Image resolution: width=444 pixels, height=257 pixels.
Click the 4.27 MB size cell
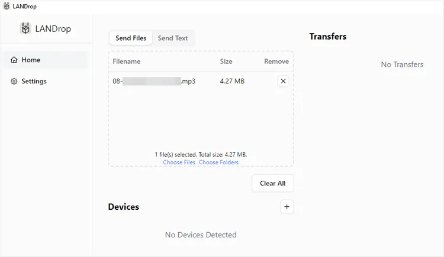[232, 81]
